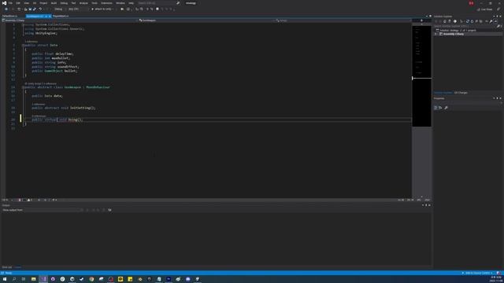The height and width of the screenshot is (283, 504).
Task: Switch to the Solution Explorer bottom tab
Action: (x=443, y=93)
